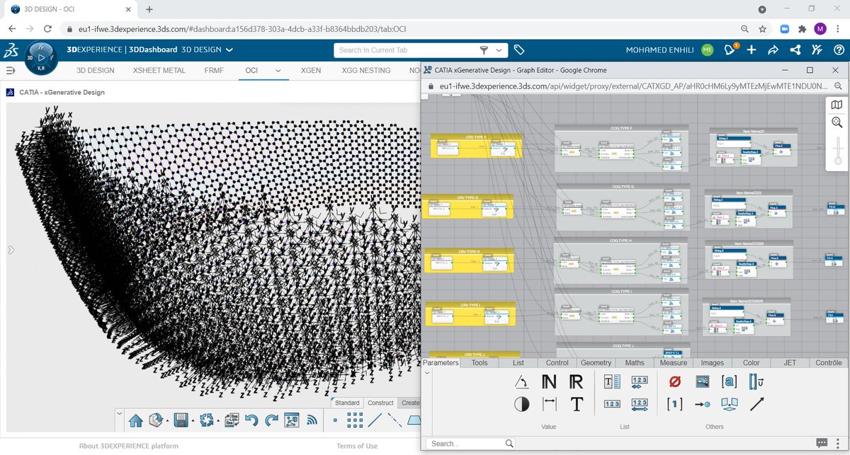Switch to Tools palette tab
Viewport: 850px width, 455px height.
pyautogui.click(x=480, y=363)
